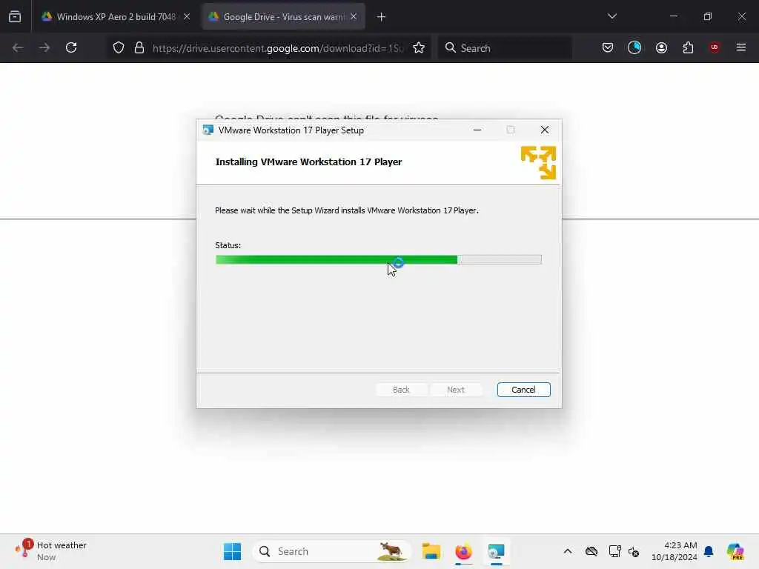Image resolution: width=759 pixels, height=569 pixels.
Task: Open the notifications bell icon
Action: pyautogui.click(x=709, y=551)
